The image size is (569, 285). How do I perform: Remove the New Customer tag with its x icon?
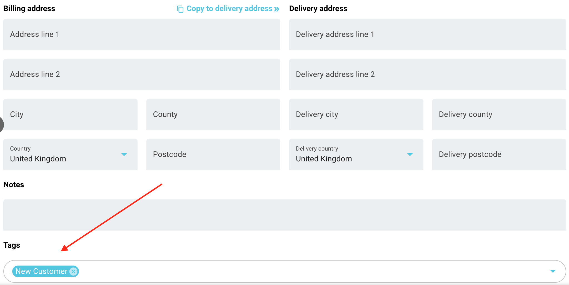[73, 271]
